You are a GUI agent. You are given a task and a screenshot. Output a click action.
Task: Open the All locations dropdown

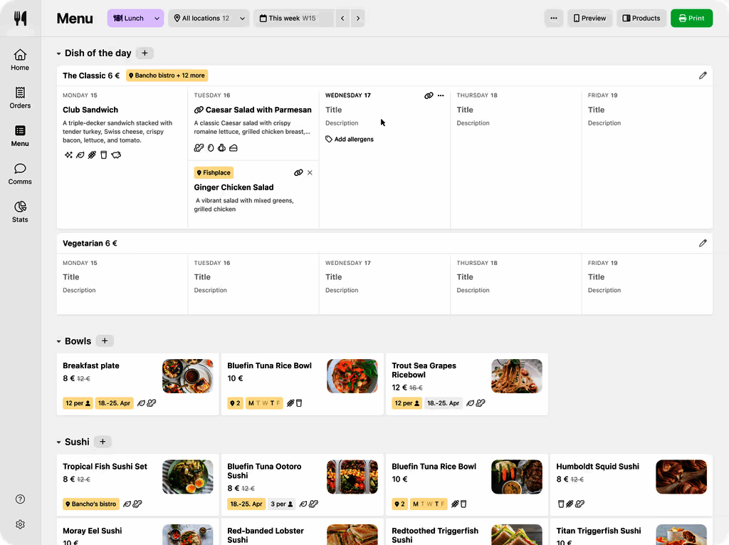pyautogui.click(x=211, y=19)
